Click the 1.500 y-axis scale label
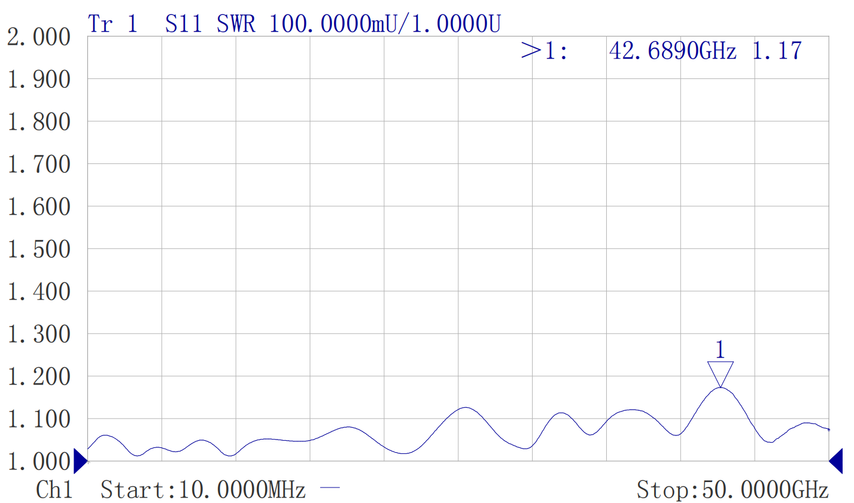854x503 pixels. click(39, 249)
